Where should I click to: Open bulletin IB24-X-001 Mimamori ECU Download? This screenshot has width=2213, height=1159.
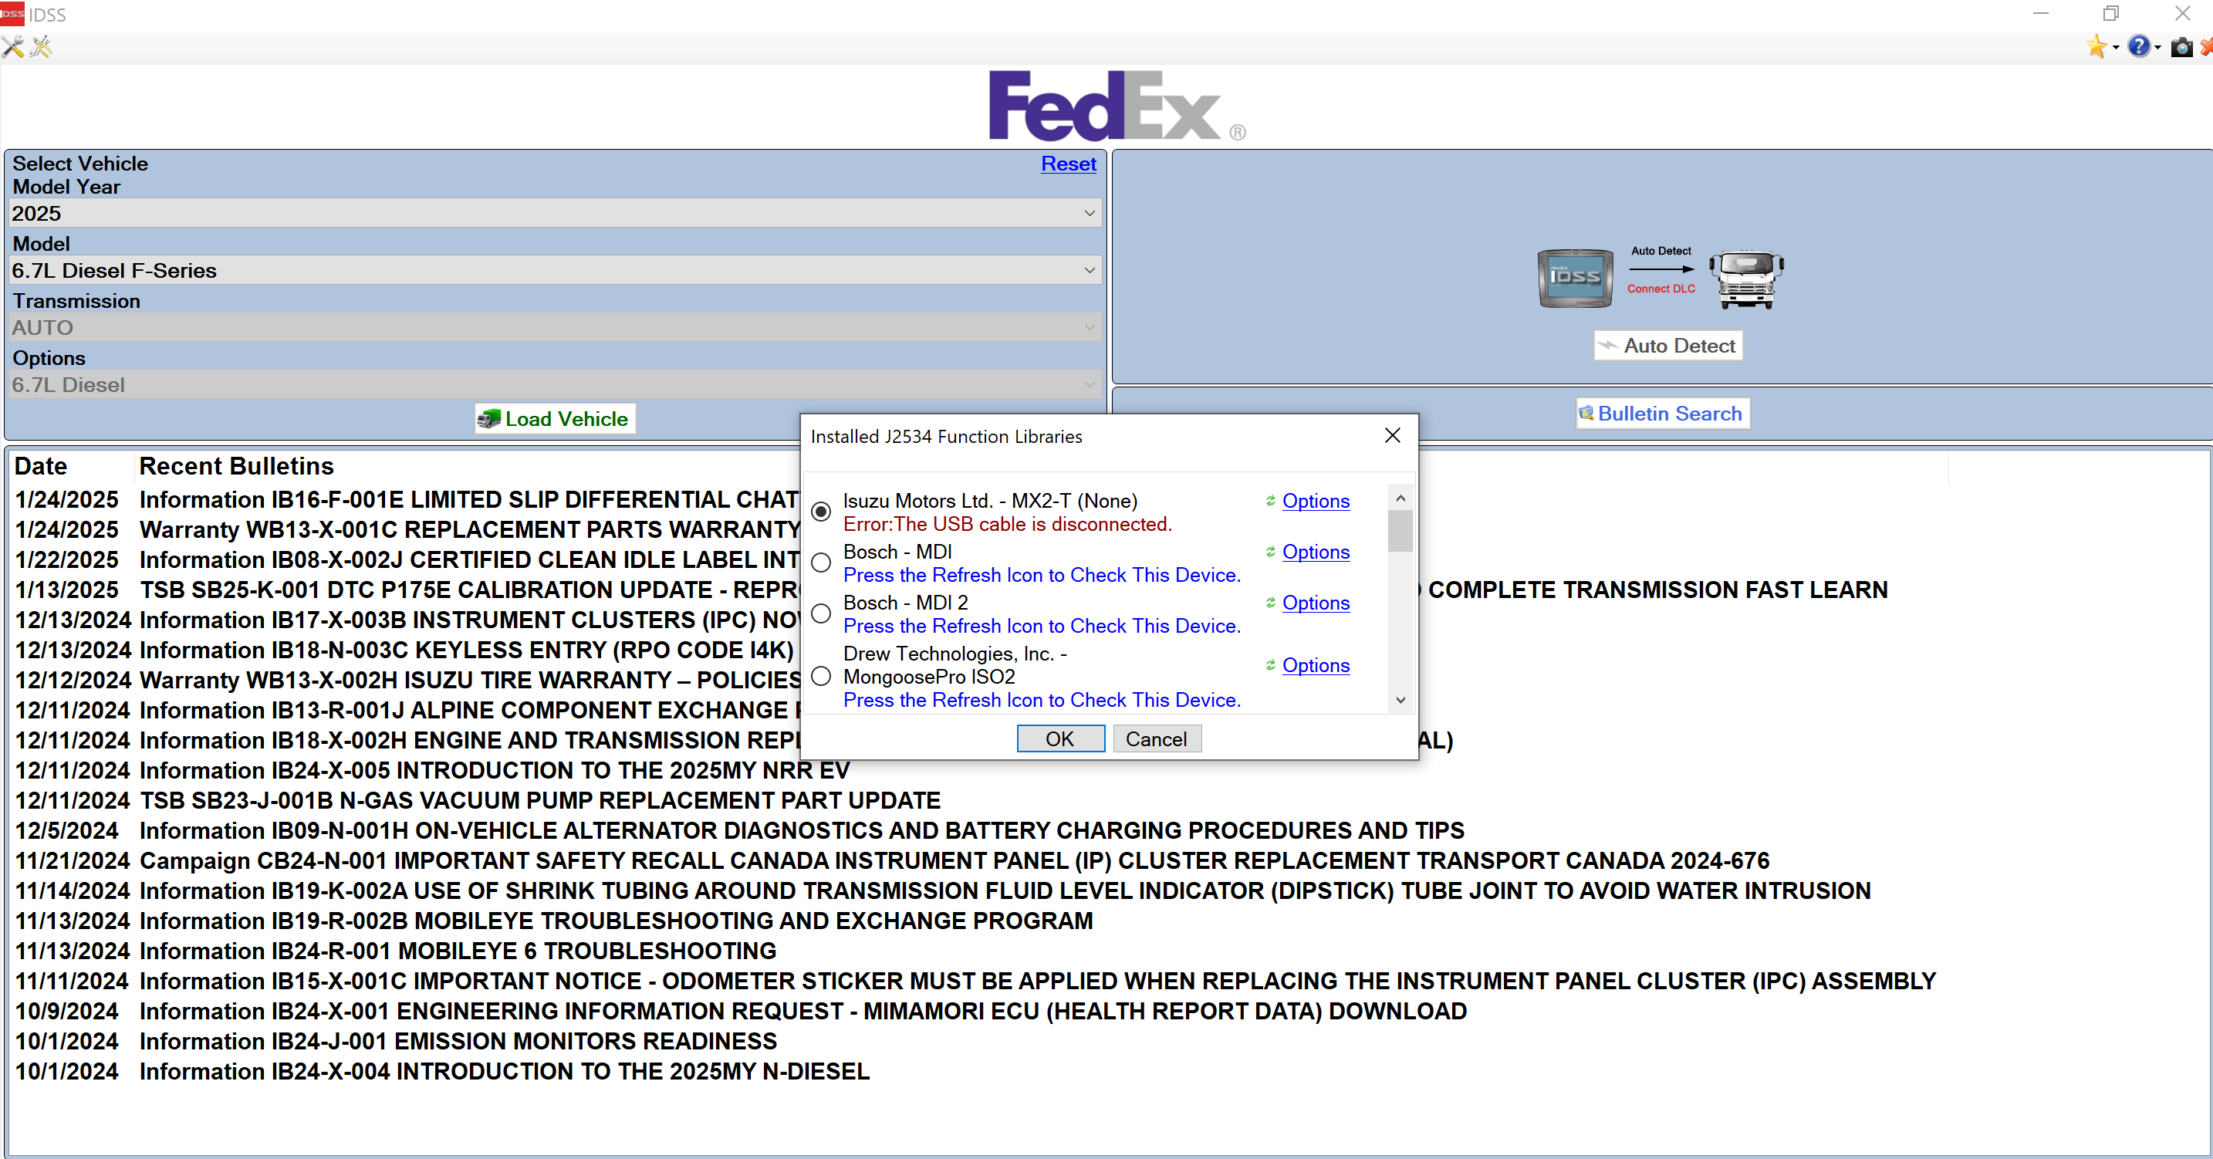coord(803,1011)
